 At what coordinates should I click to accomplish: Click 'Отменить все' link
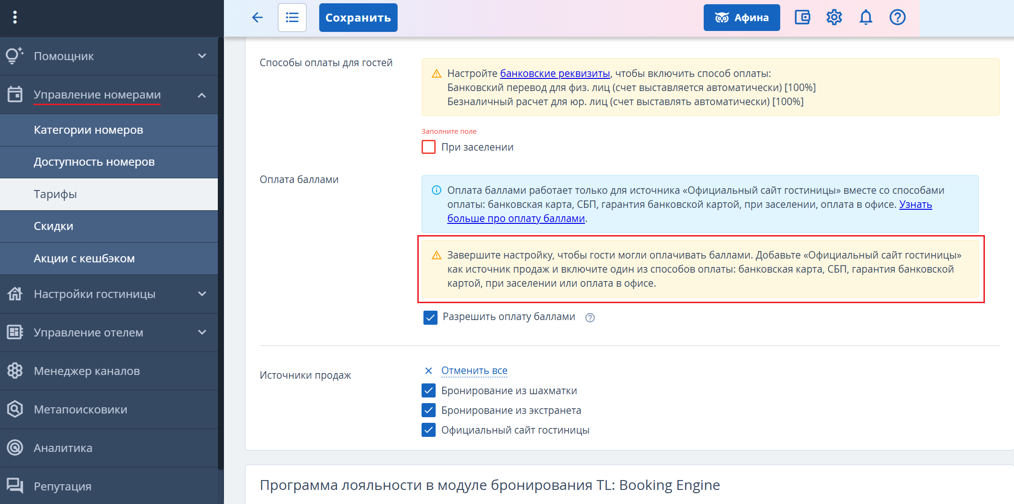(x=474, y=371)
